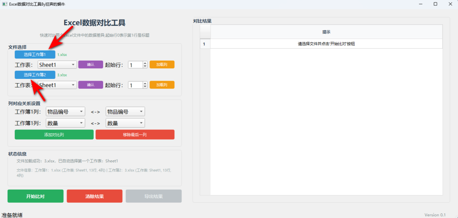Click 加载列 button for workbook 3.xlsx
The image size is (458, 218).
click(x=162, y=85)
